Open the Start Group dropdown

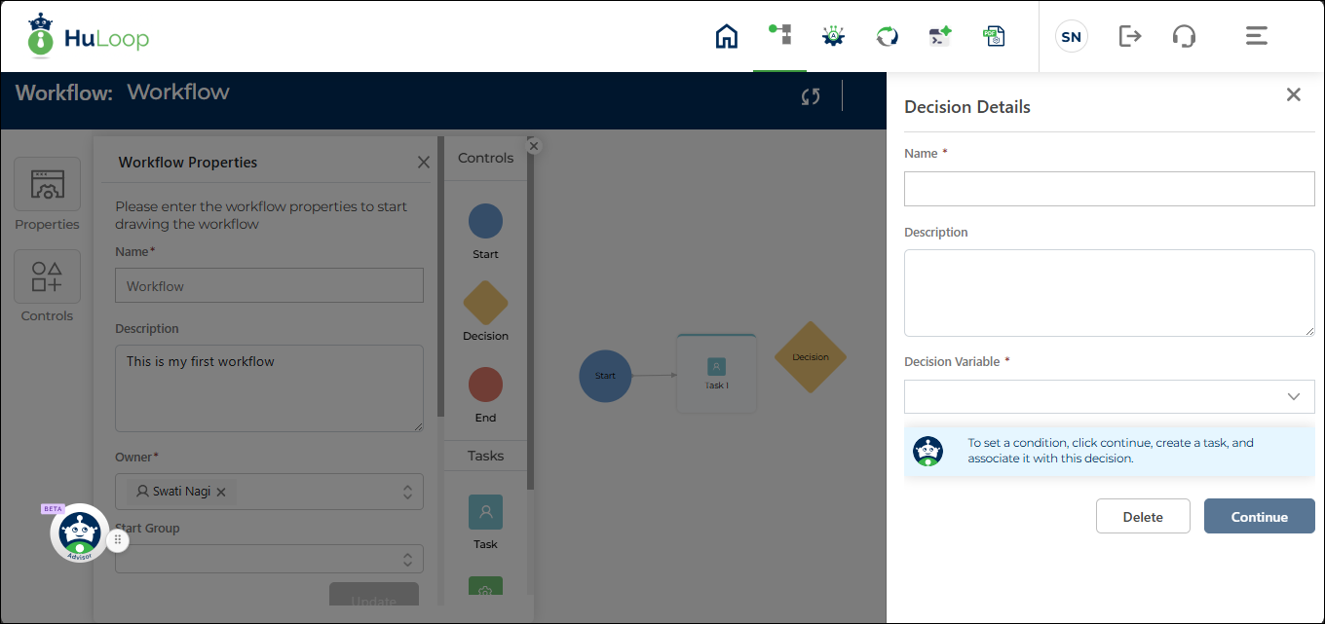coord(269,559)
